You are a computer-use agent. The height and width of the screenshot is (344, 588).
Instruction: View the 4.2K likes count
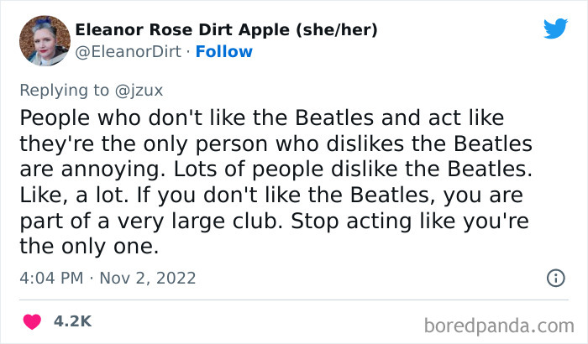[x=73, y=321]
